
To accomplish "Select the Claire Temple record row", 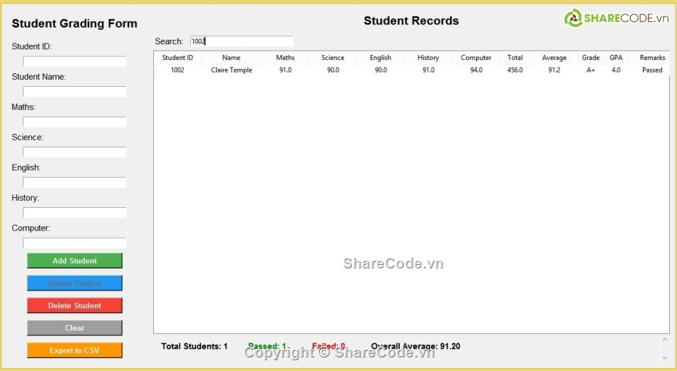I will click(232, 70).
